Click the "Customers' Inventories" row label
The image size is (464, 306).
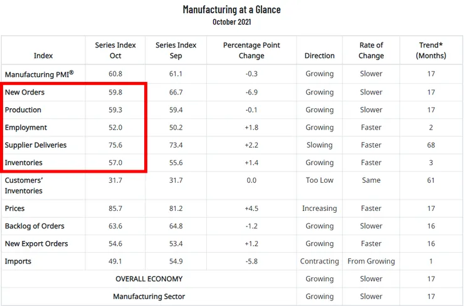(24, 185)
